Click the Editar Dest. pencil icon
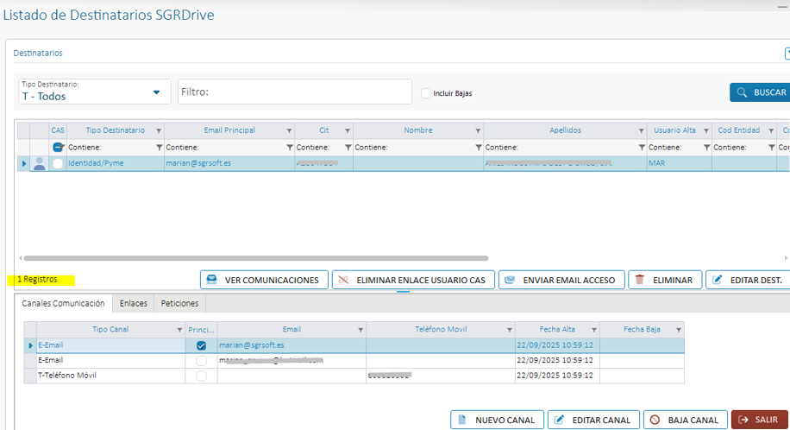Viewport: 790px width, 430px height. pos(717,280)
